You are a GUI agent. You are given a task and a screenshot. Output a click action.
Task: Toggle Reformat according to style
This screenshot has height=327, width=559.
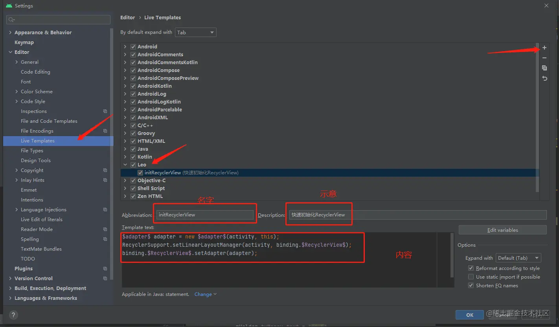pyautogui.click(x=471, y=268)
